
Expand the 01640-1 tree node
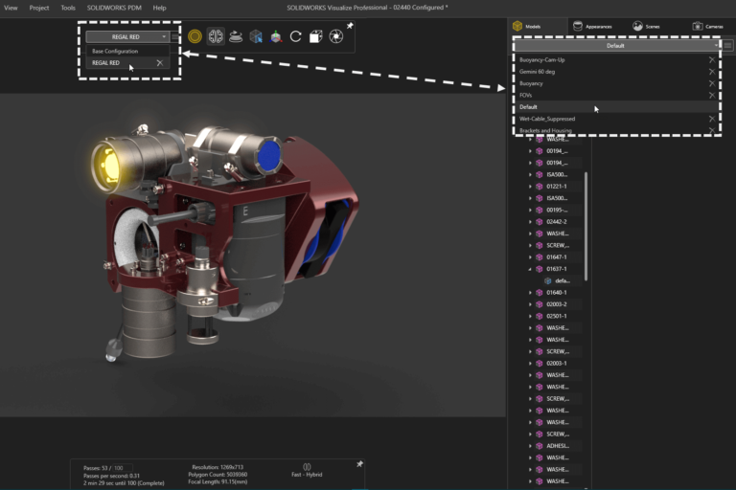(x=530, y=293)
